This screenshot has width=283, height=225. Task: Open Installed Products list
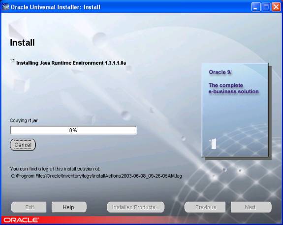tap(135, 207)
